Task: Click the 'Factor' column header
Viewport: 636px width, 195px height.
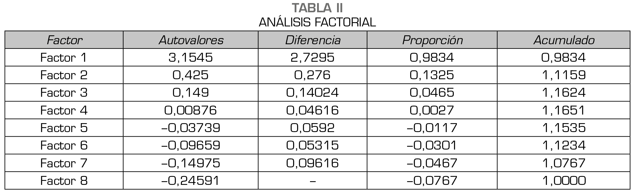Action: (x=64, y=40)
